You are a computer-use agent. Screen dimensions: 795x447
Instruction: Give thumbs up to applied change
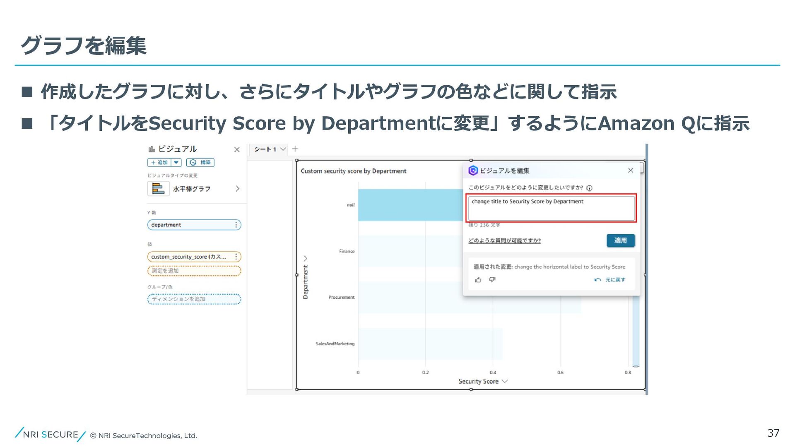(x=478, y=280)
